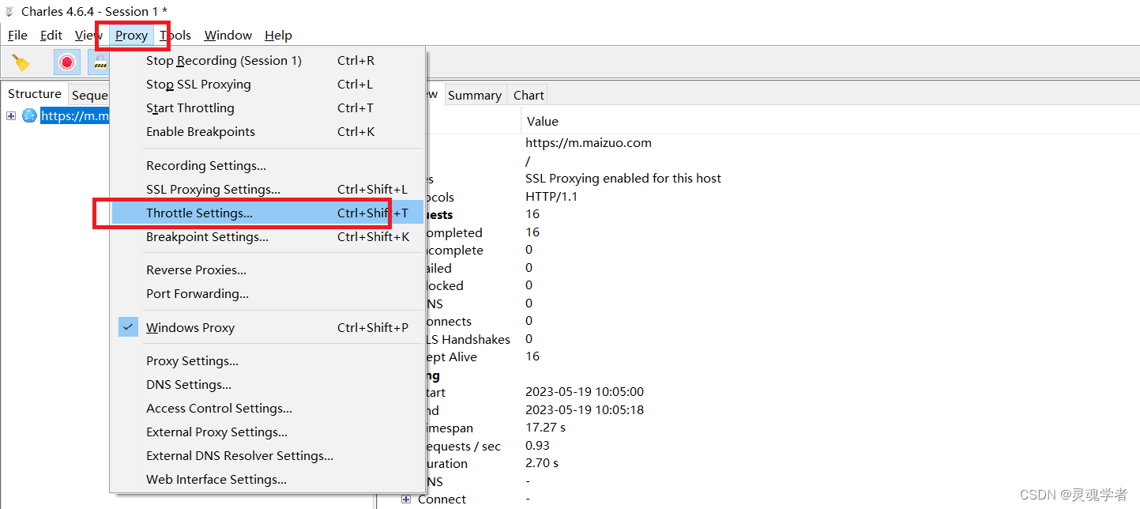Open Access Control Settings...
Screen dimensions: 1140x509
267,409
